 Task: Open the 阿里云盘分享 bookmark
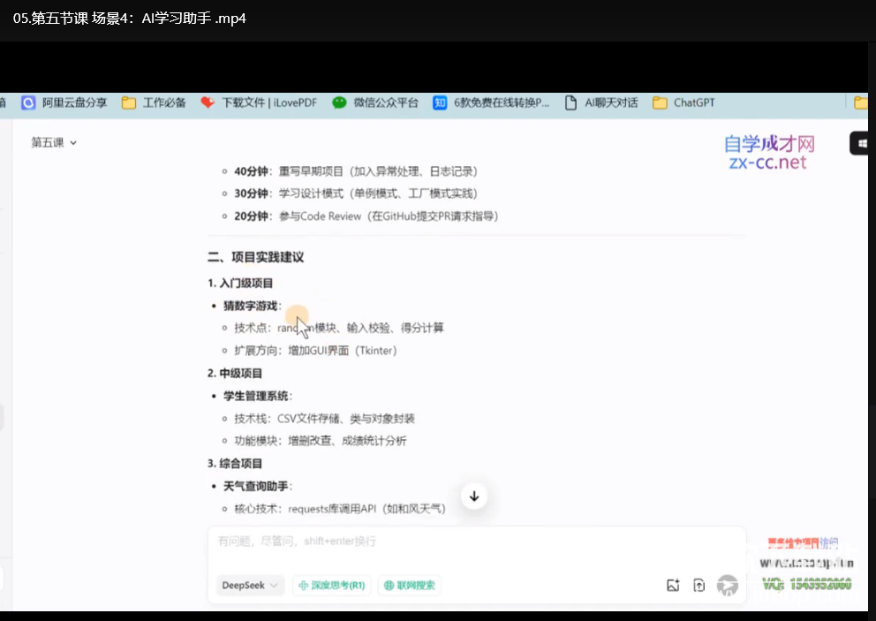(64, 102)
